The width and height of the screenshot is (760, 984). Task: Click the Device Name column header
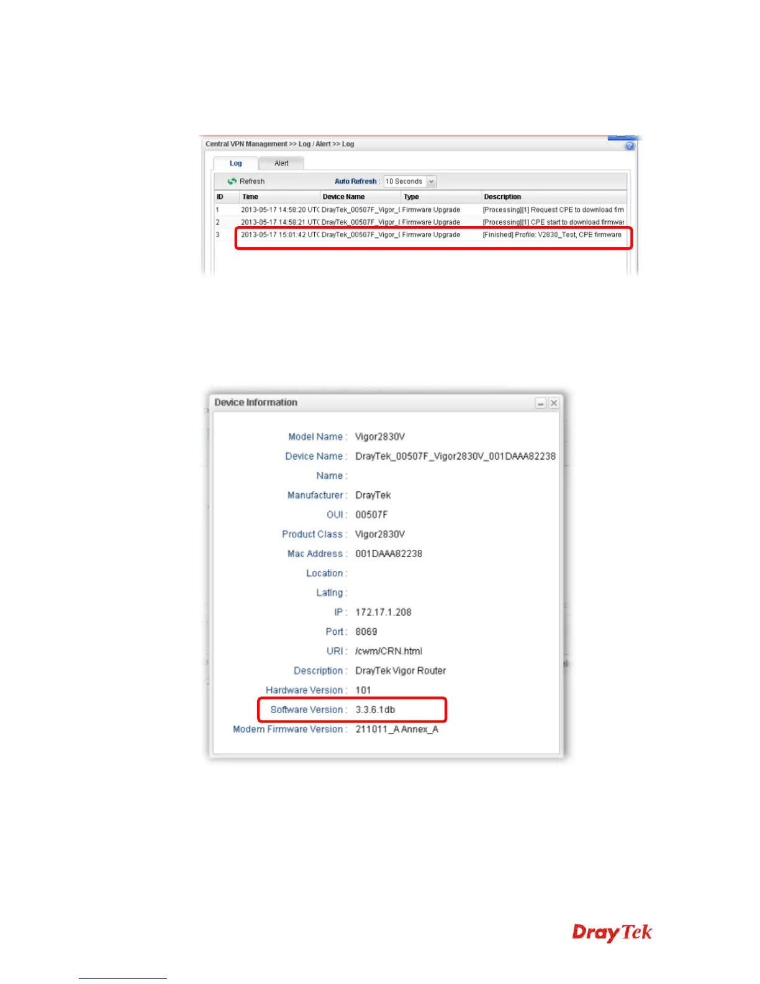click(360, 196)
